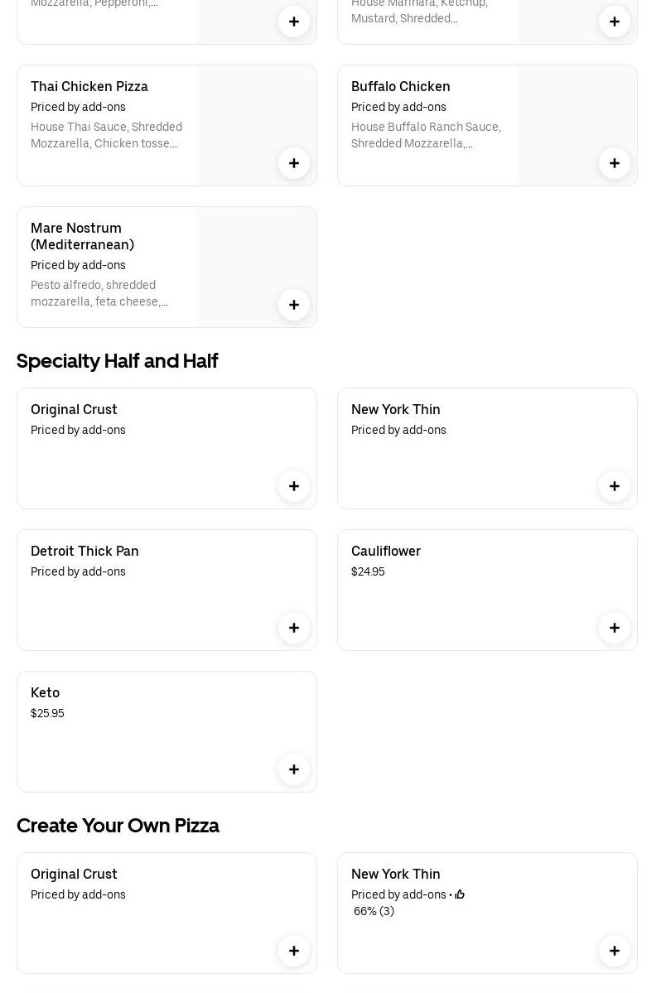Add Buffalo Chicken pizza with plus icon
This screenshot has height=993, width=666.
click(x=615, y=163)
